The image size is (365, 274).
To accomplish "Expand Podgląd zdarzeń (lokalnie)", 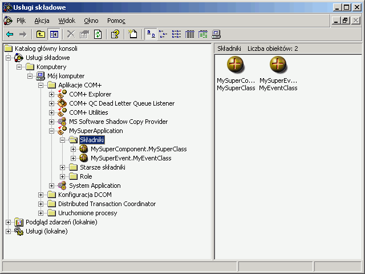I will [x=8, y=222].
